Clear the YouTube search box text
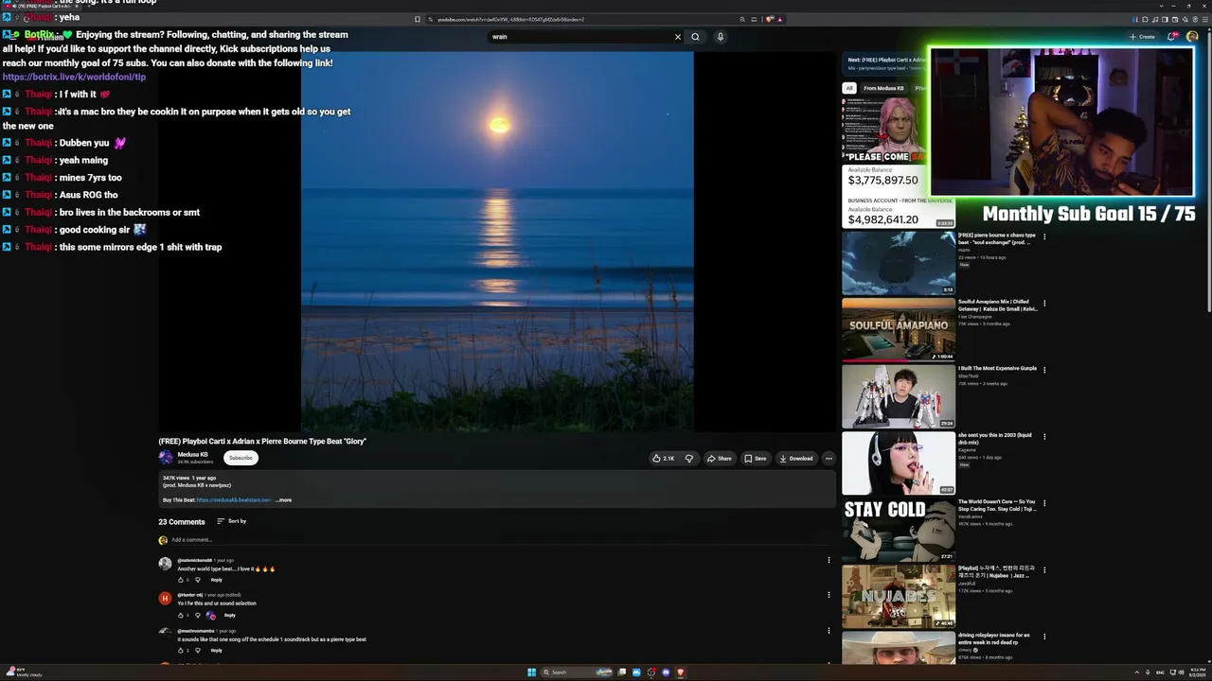Screen dimensions: 1212x681 coord(677,37)
